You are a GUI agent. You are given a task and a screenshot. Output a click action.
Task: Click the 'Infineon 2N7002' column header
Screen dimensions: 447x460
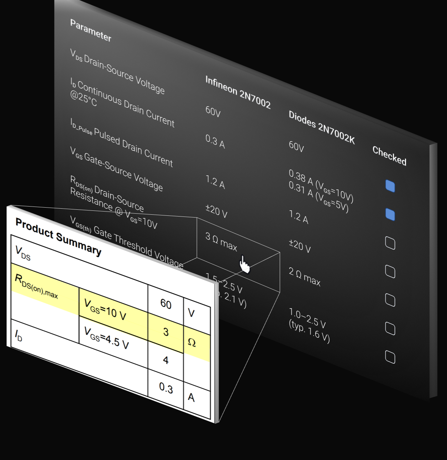pos(238,92)
